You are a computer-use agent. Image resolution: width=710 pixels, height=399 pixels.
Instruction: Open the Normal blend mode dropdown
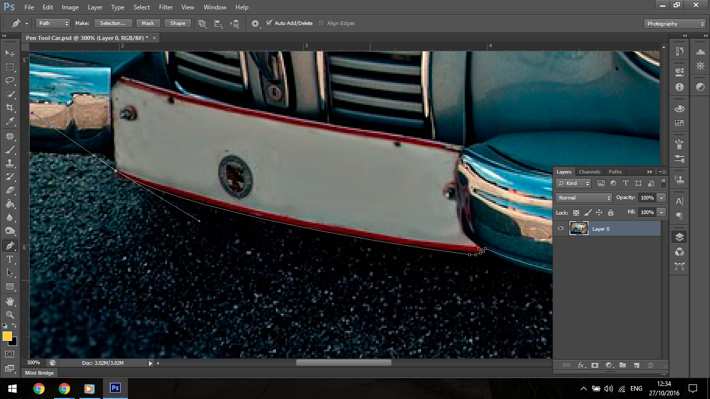(x=584, y=198)
